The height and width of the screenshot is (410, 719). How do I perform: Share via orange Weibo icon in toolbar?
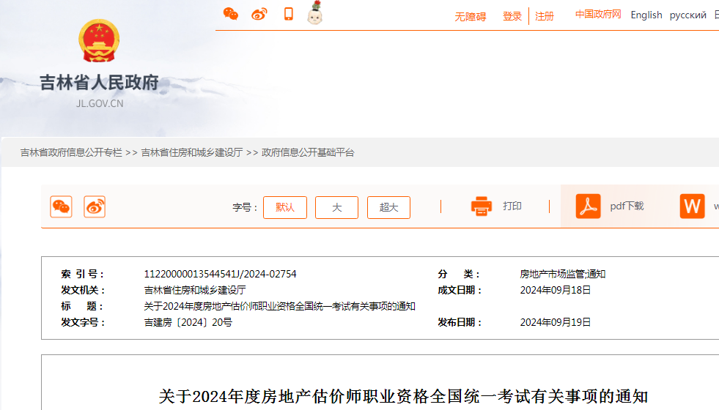click(x=95, y=207)
